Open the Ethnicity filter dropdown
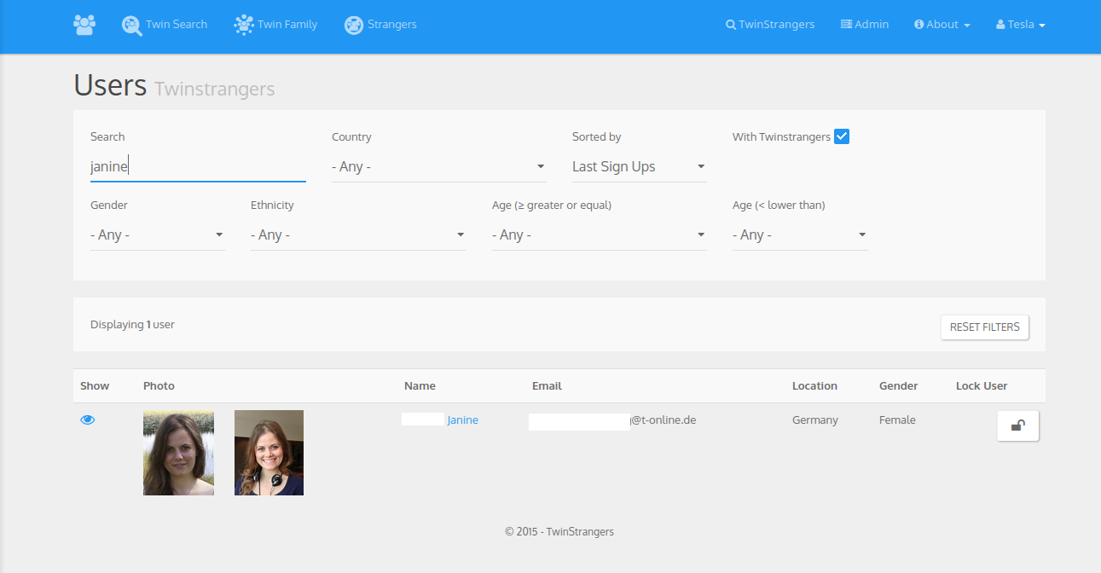 pos(358,235)
